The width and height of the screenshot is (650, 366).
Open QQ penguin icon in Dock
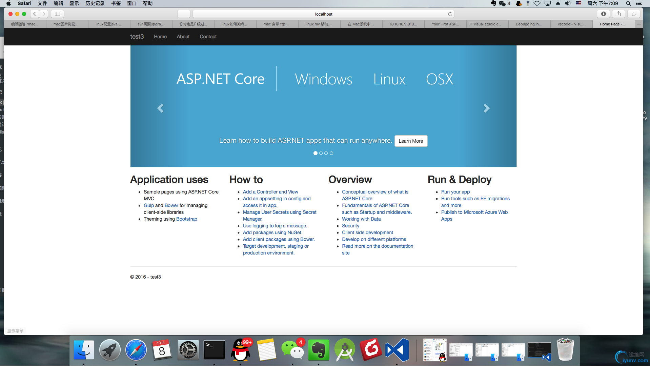click(240, 350)
